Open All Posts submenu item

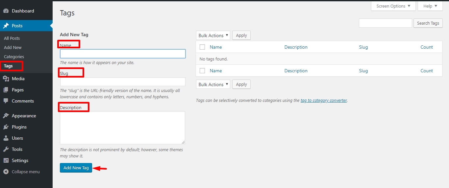pos(12,38)
